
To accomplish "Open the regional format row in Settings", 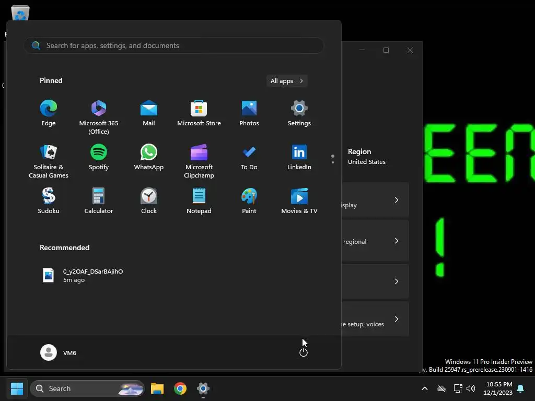I will (x=375, y=241).
